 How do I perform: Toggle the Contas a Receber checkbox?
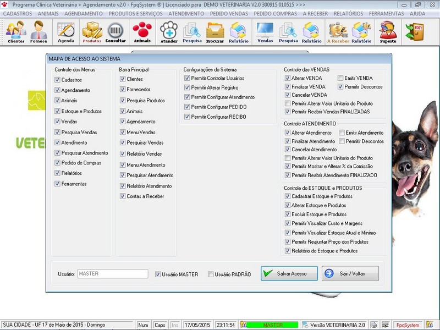click(123, 196)
